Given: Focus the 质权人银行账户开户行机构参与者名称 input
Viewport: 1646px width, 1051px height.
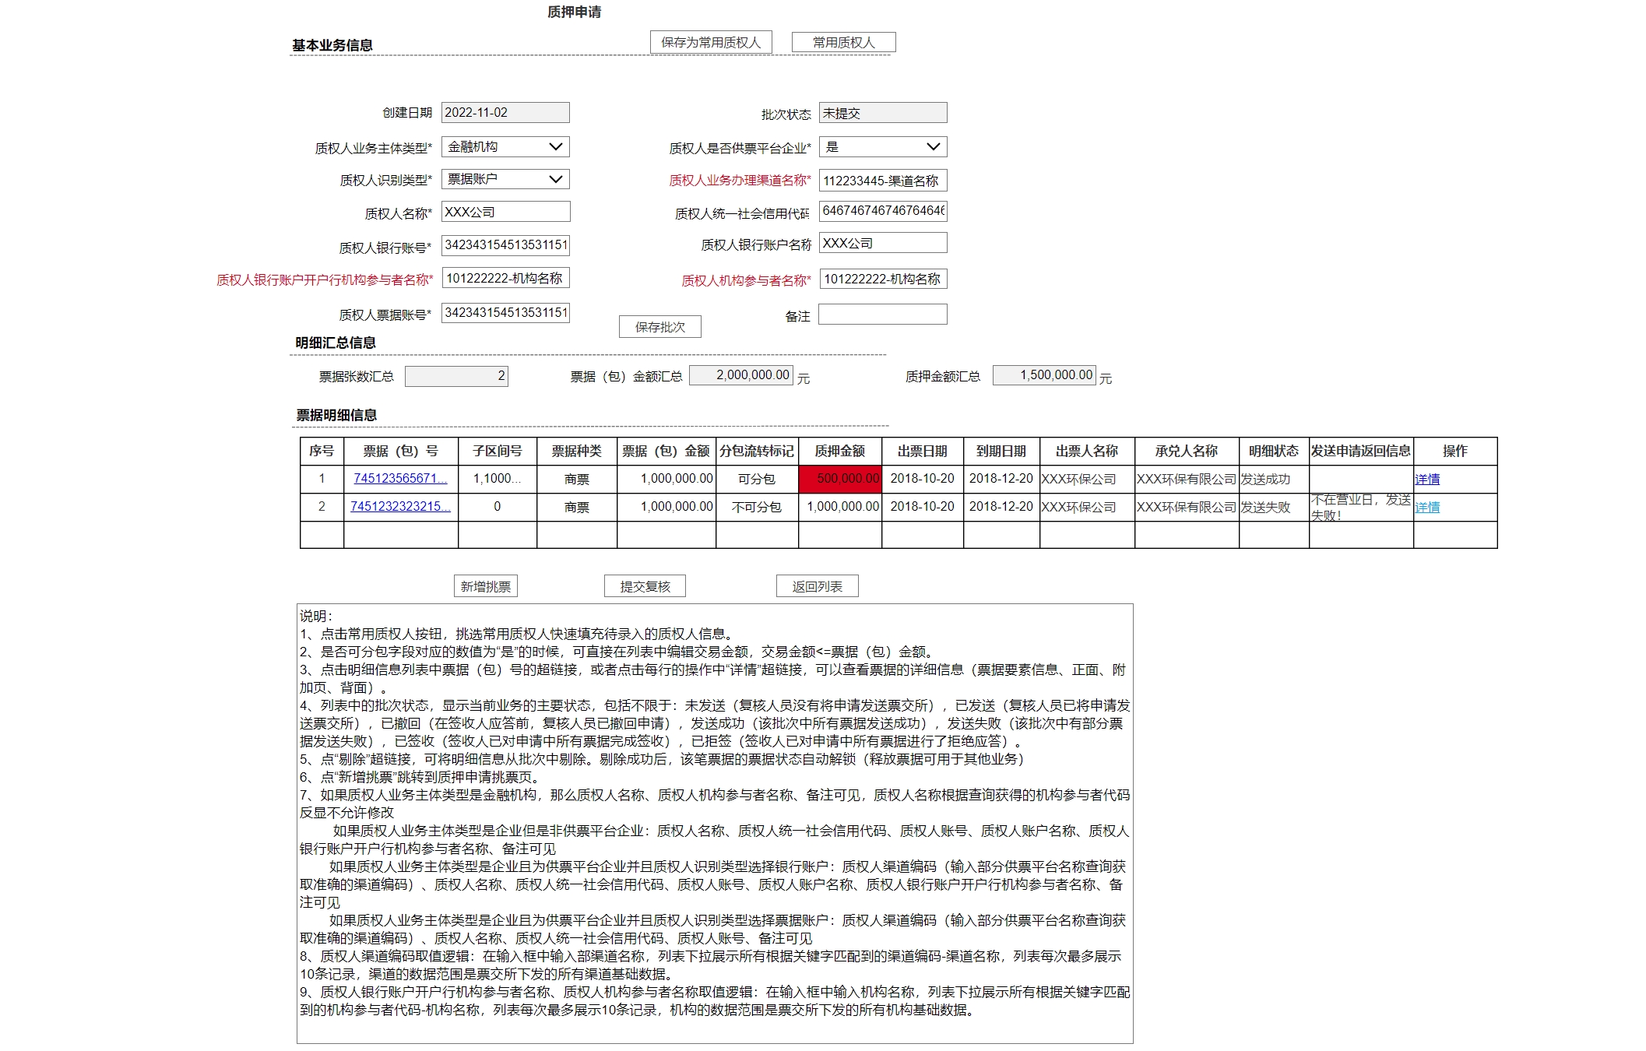Looking at the screenshot, I should point(505,278).
